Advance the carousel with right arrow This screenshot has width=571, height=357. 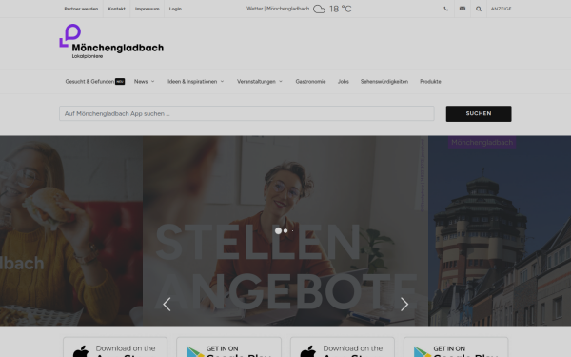pos(404,305)
